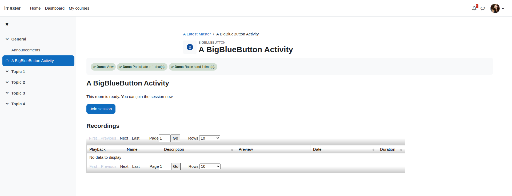Open My courses menu item
This screenshot has height=196, width=512.
click(79, 8)
